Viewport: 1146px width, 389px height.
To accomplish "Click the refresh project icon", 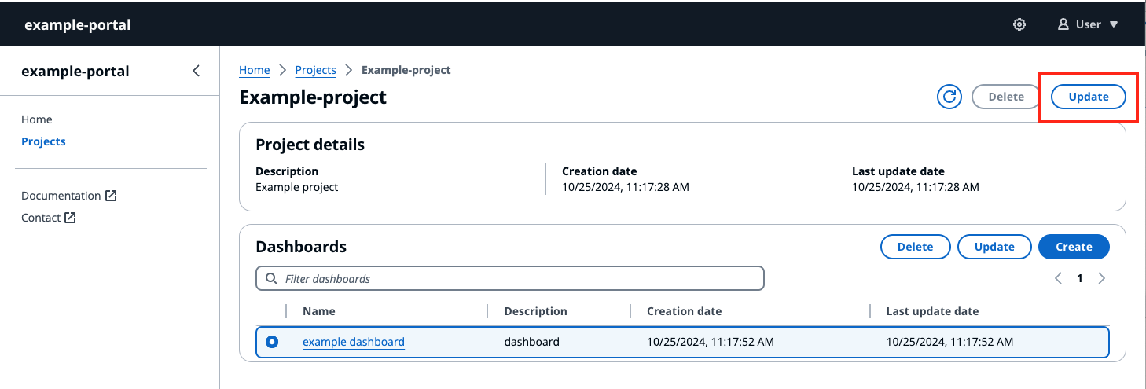I will [x=949, y=97].
